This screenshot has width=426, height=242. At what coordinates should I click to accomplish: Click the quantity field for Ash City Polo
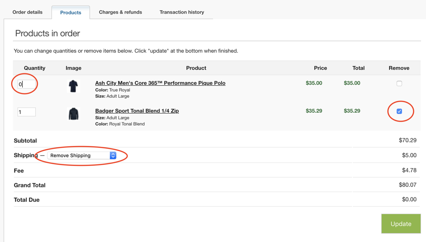[x=27, y=84]
